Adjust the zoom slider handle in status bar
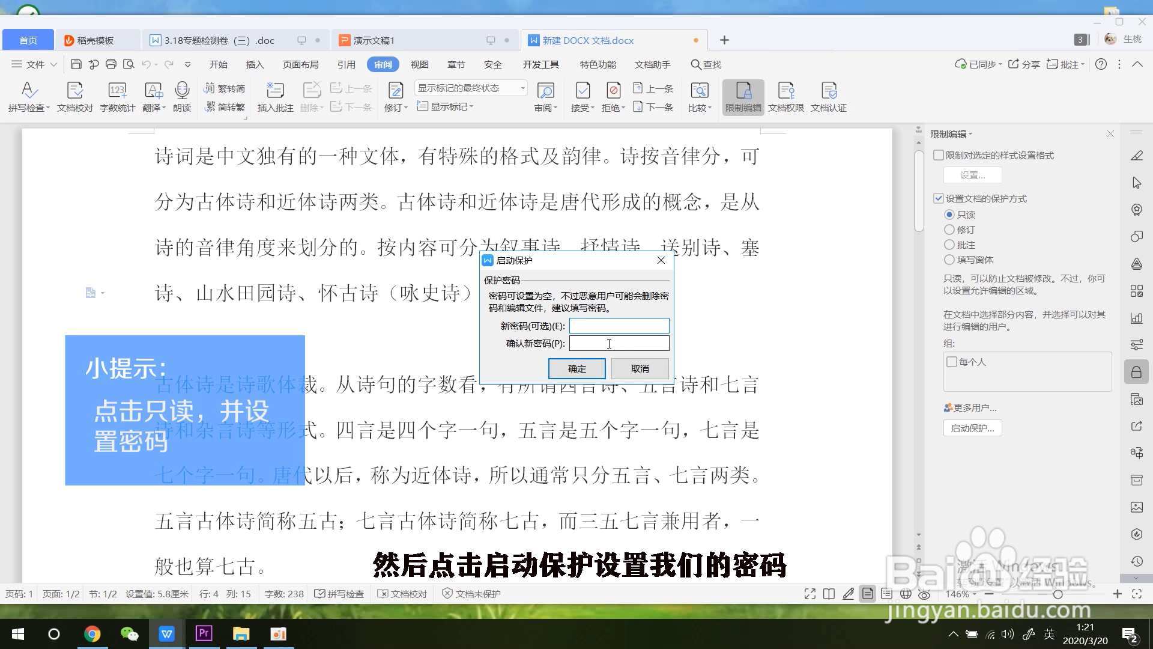The width and height of the screenshot is (1153, 649). click(1058, 594)
